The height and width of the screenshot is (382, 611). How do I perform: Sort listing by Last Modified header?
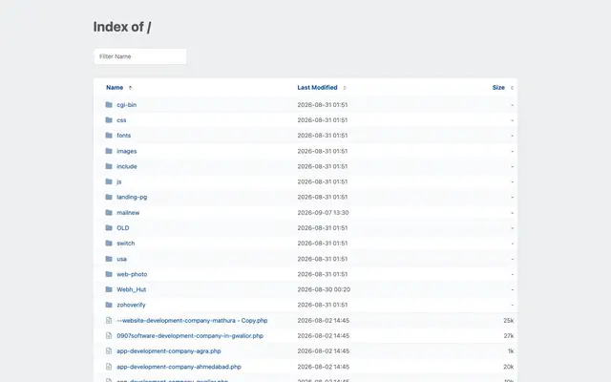[317, 87]
